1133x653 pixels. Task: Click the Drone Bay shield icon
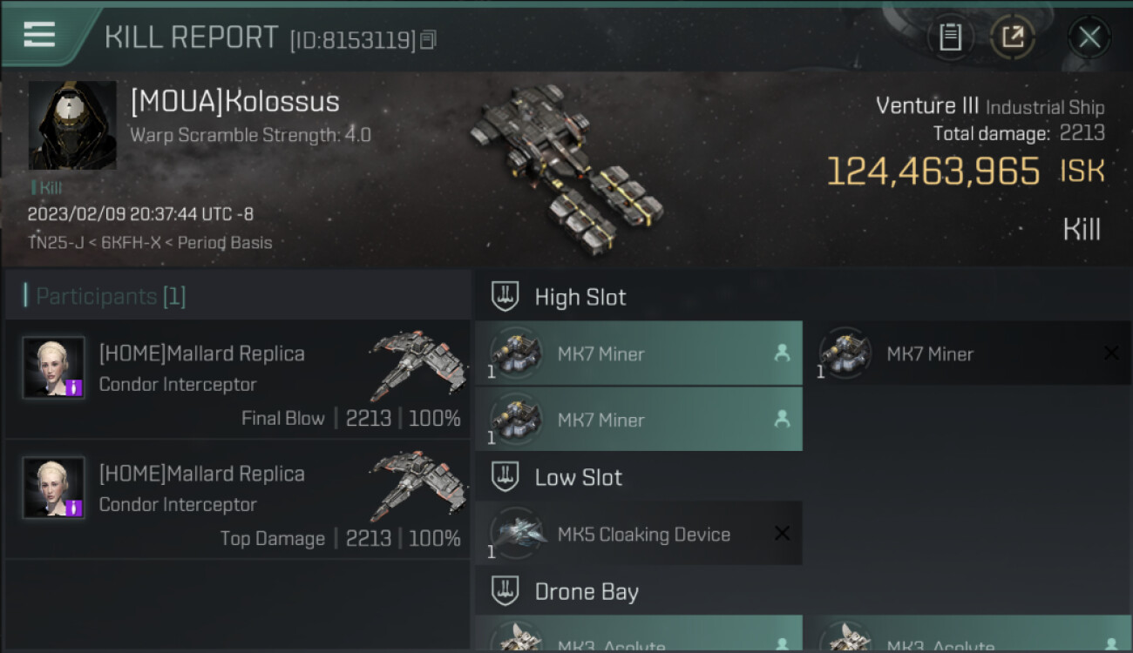click(505, 591)
